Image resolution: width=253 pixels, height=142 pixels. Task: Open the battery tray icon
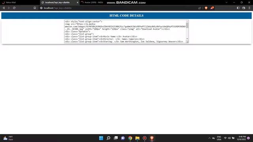pyautogui.click(x=233, y=138)
